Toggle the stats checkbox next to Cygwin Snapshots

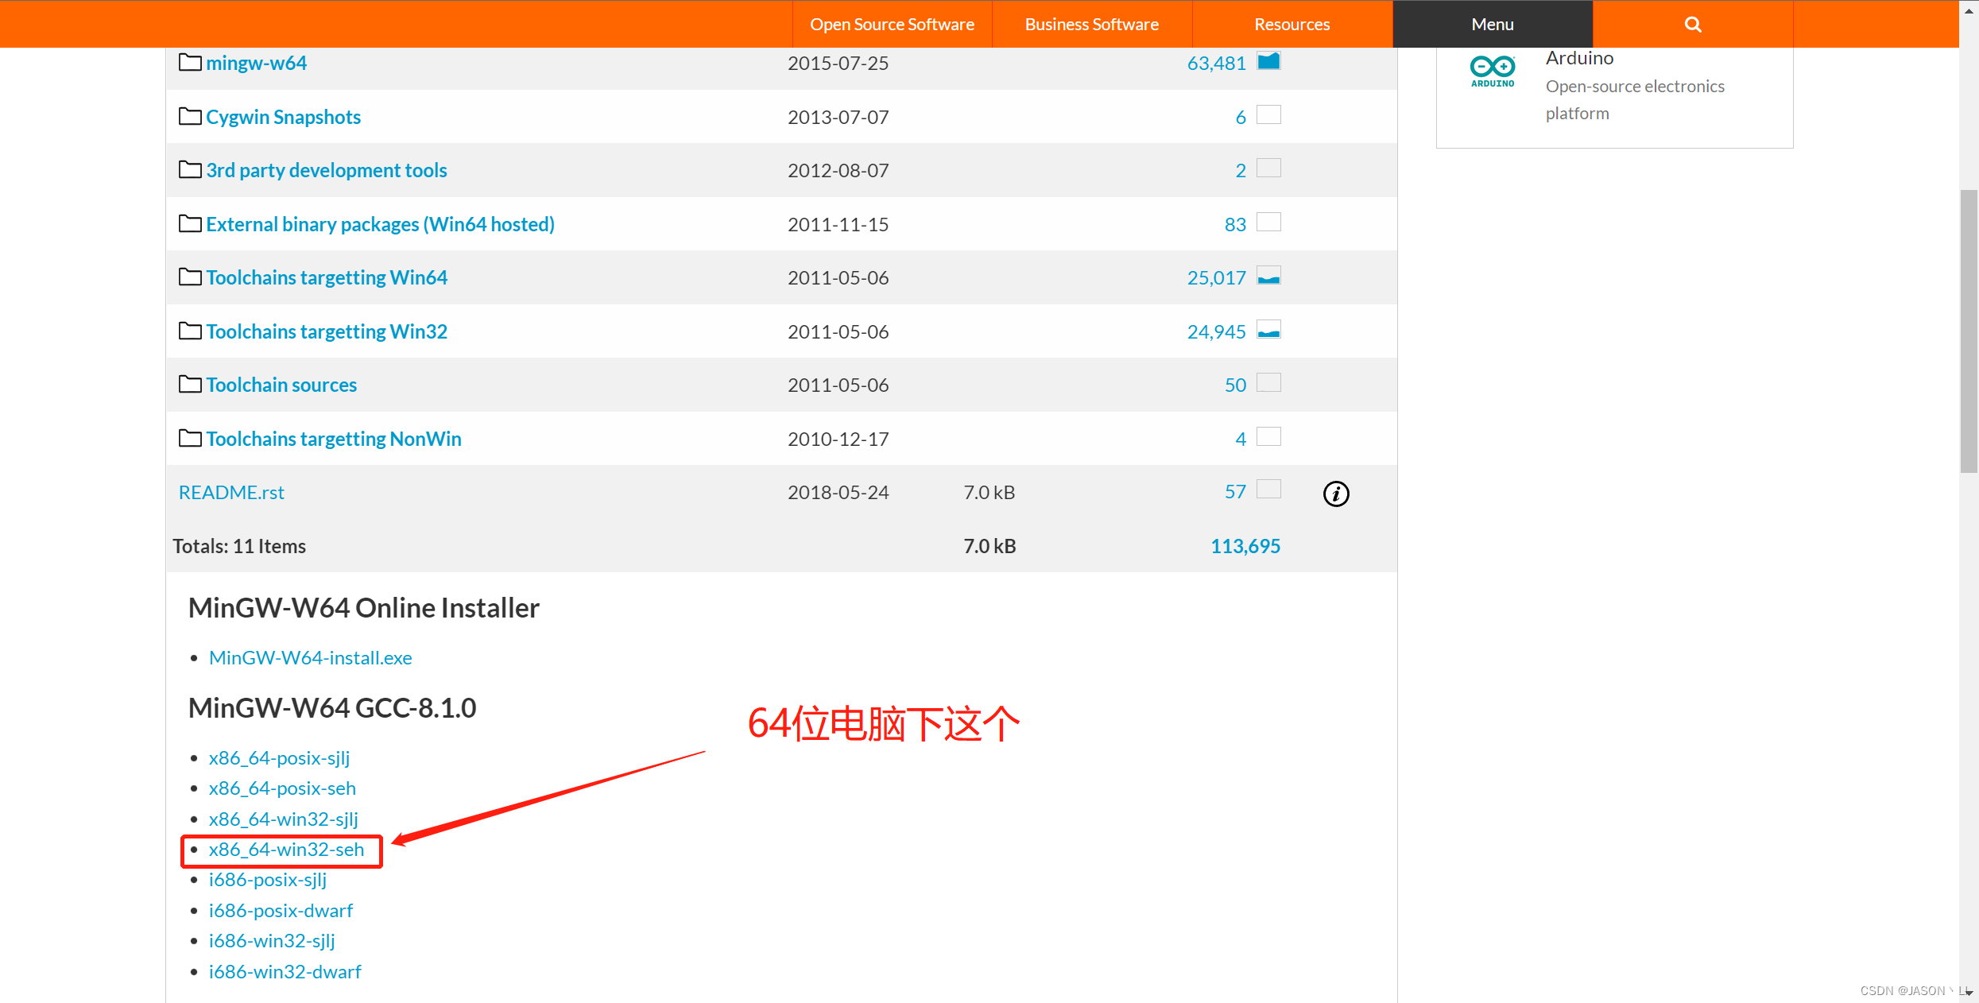coord(1268,114)
